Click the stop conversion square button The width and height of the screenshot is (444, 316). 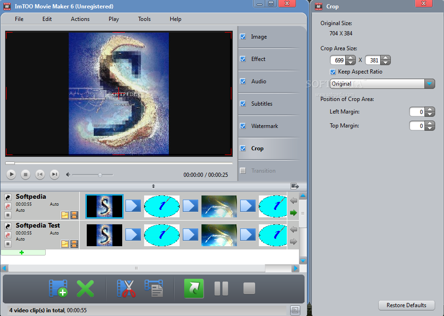click(249, 288)
